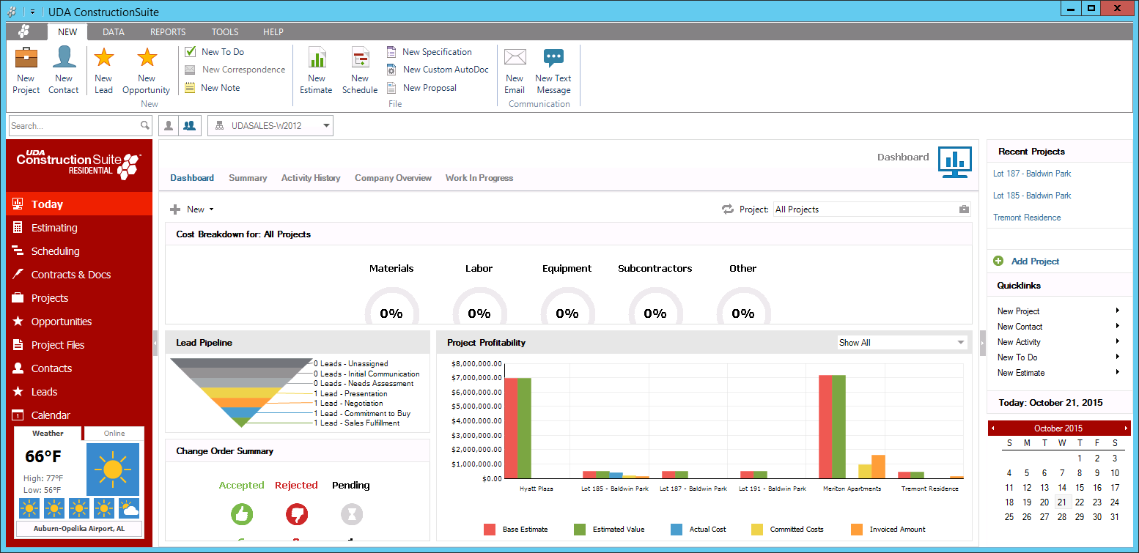Switch to the DATA ribbon tab
Image resolution: width=1139 pixels, height=553 pixels.
pos(114,32)
